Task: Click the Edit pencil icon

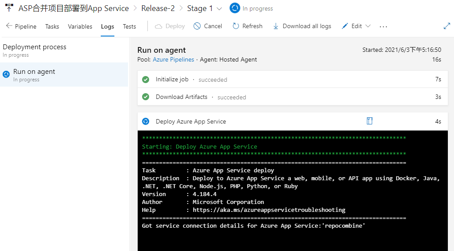Action: pos(344,26)
